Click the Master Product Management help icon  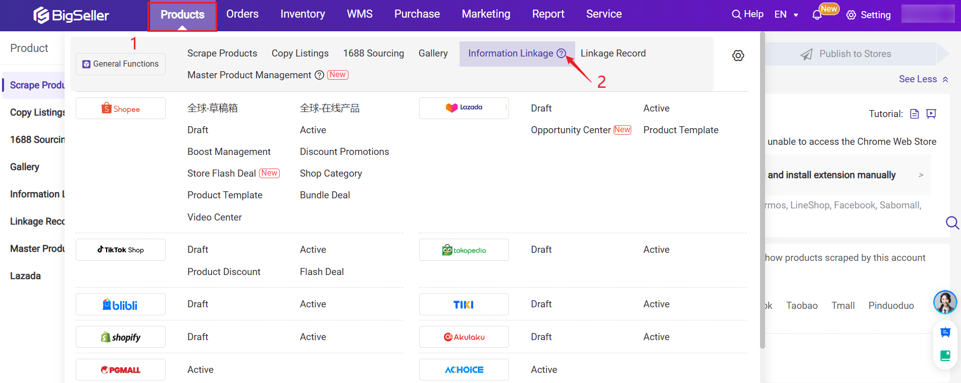click(x=319, y=75)
